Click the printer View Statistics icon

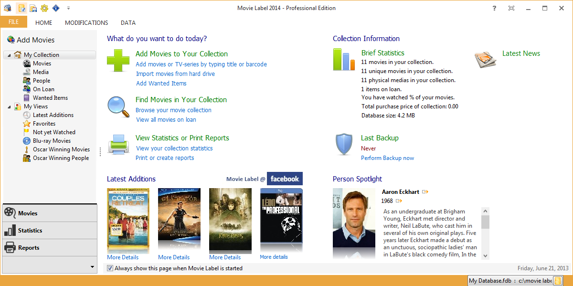pyautogui.click(x=118, y=145)
